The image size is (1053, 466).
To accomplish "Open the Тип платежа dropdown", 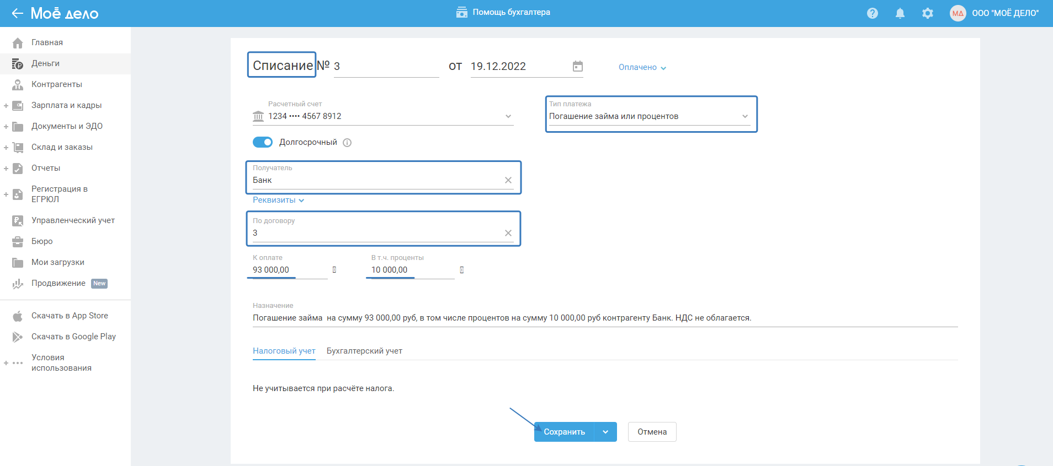I will (x=650, y=116).
